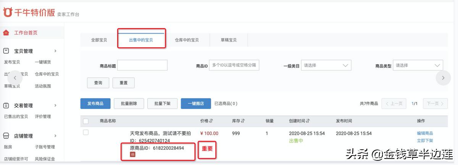Click the 批量下架 button

tap(162, 103)
